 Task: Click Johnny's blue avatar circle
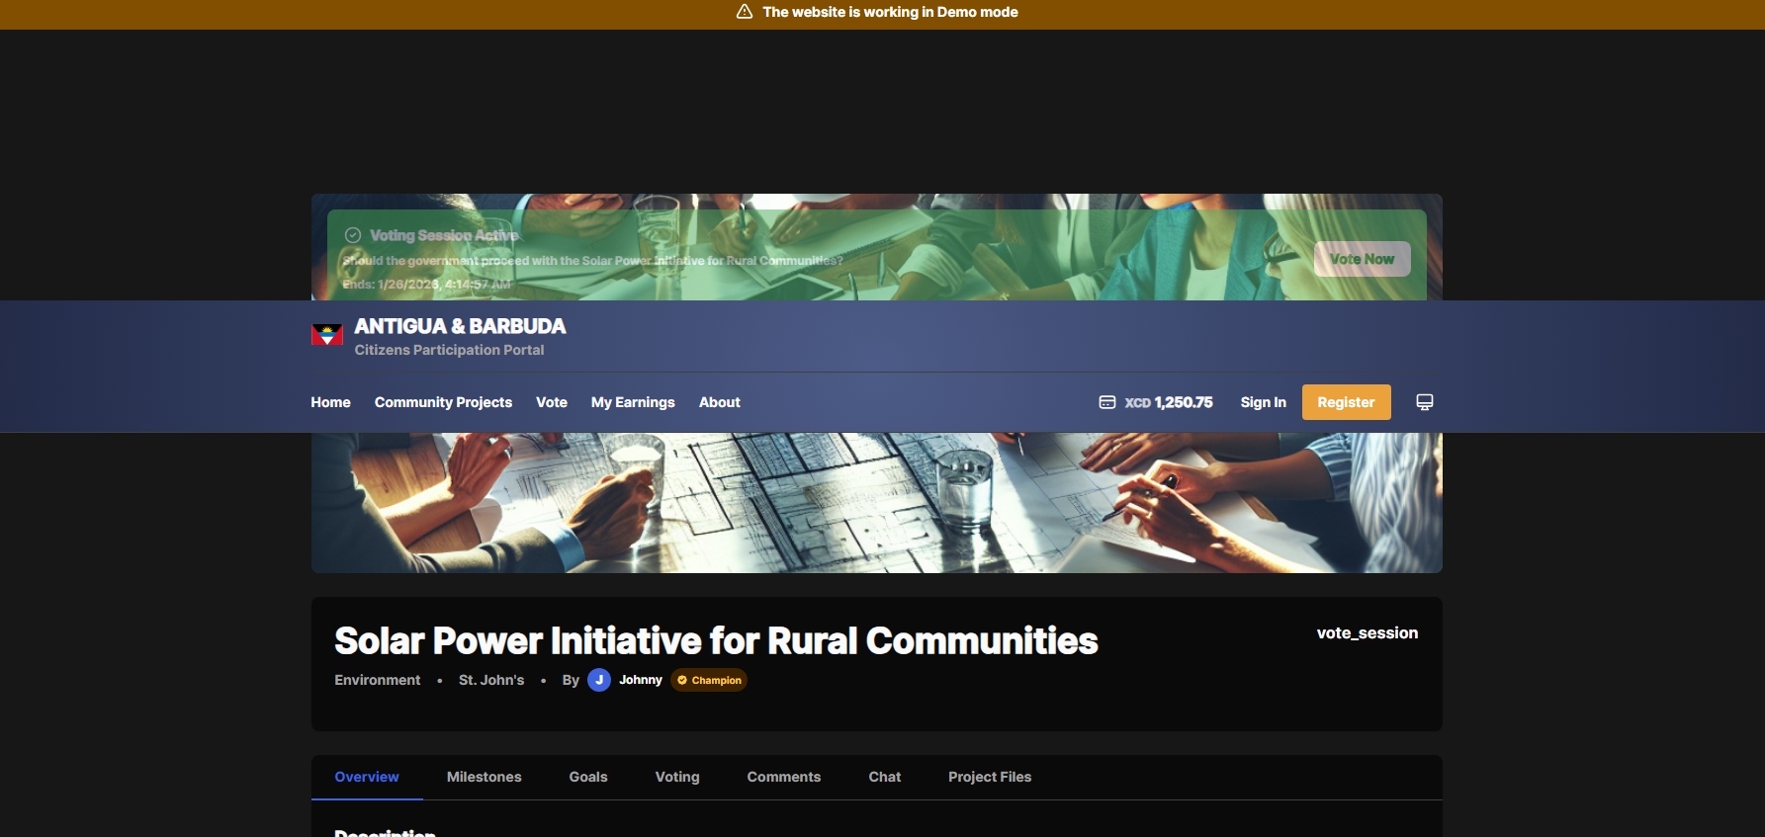[599, 680]
